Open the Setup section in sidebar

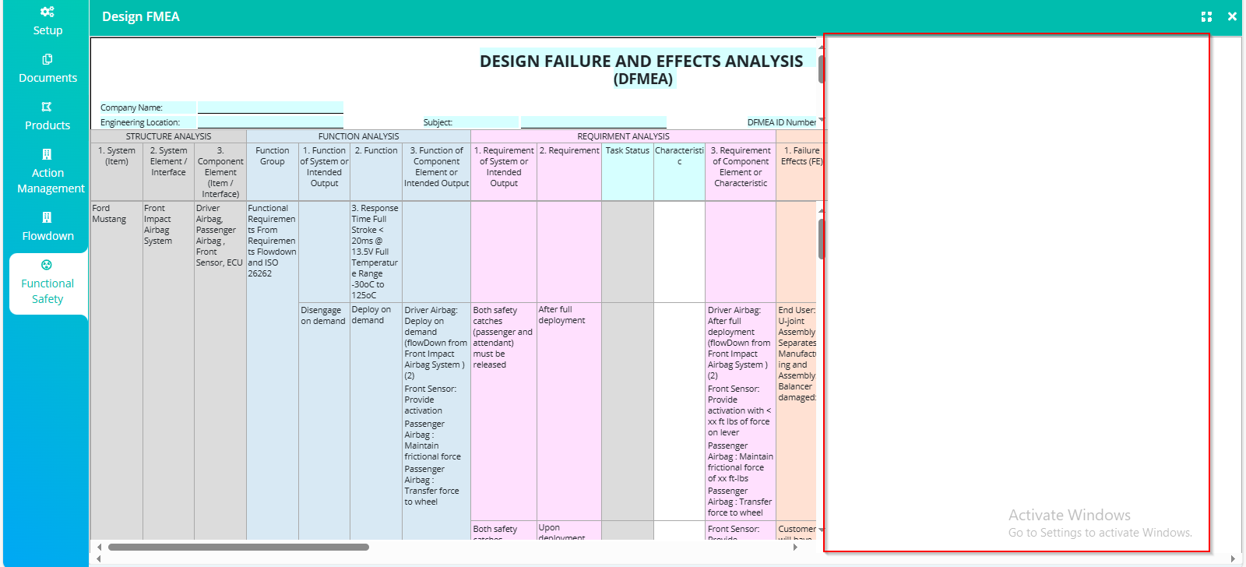tap(48, 21)
